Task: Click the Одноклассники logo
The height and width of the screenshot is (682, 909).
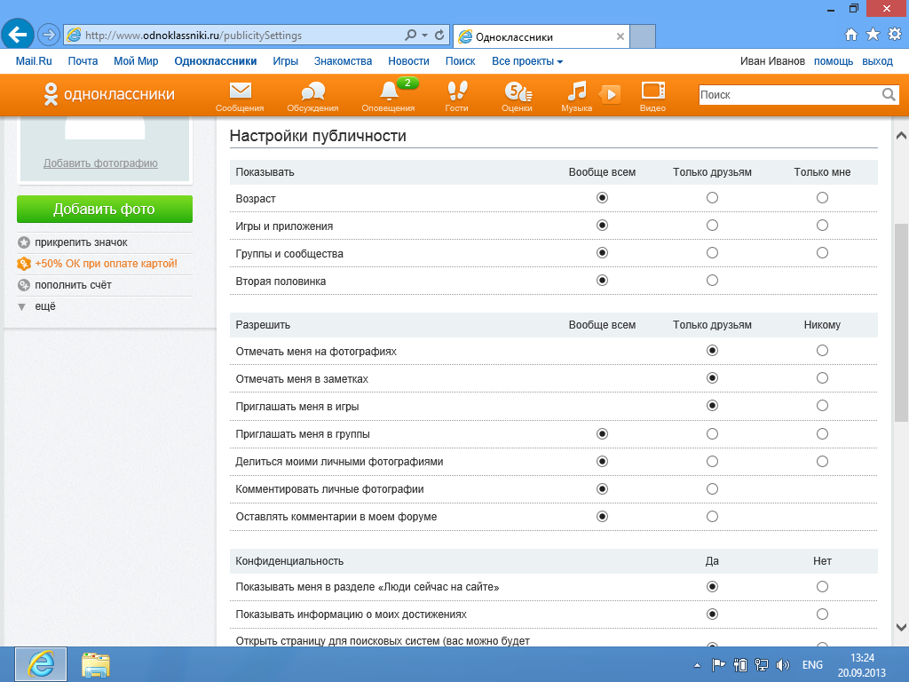Action: pyautogui.click(x=109, y=94)
